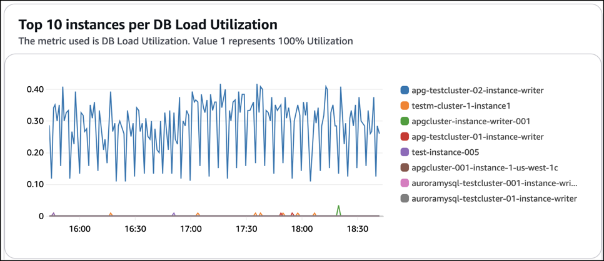Click the gray auroramysql-testcluster-01-instance-writer legend swatch

pos(405,199)
